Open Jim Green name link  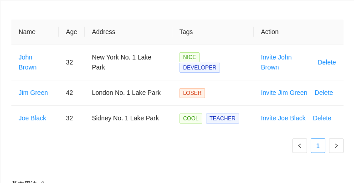click(x=33, y=93)
